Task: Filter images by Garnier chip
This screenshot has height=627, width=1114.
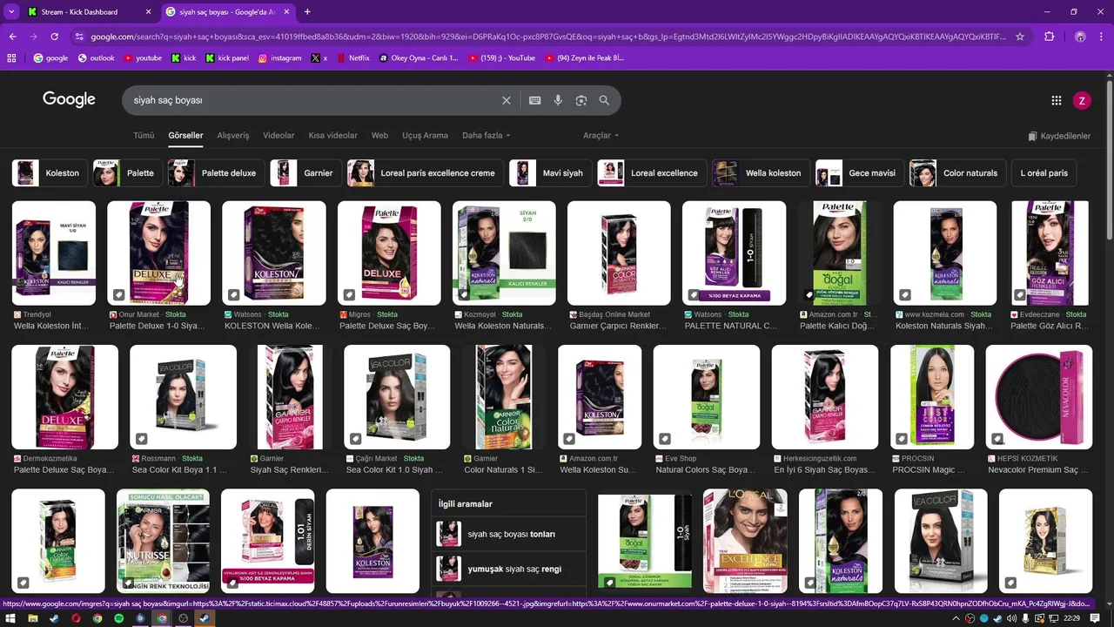Action: 305,173
